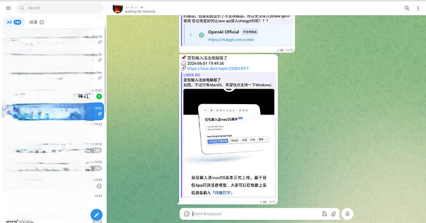Click the pin icon on the Sunday chat

coord(100,78)
